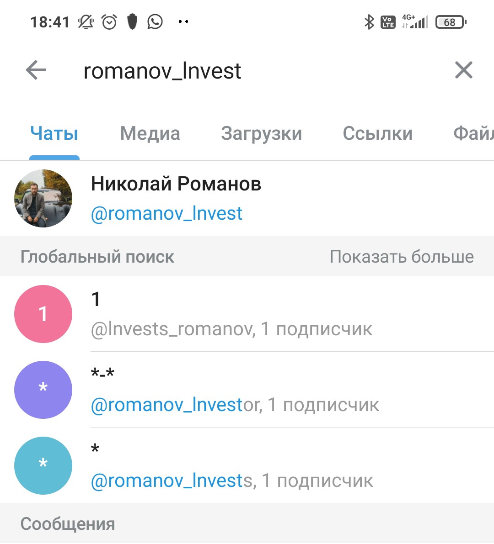The height and width of the screenshot is (544, 494).
Task: Select the Чаты tab
Action: tap(54, 133)
